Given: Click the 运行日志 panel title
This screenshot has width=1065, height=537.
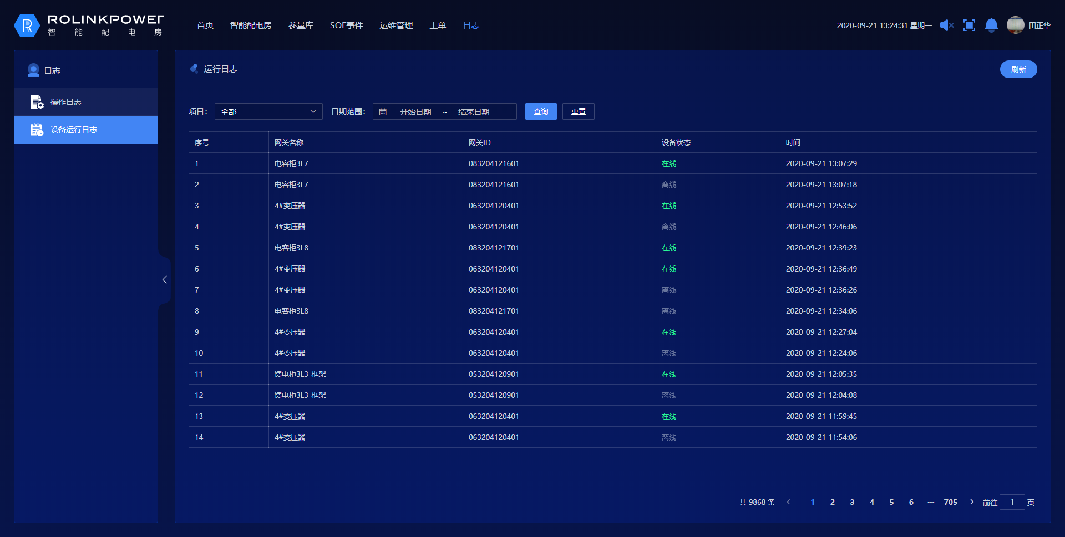Looking at the screenshot, I should 220,69.
